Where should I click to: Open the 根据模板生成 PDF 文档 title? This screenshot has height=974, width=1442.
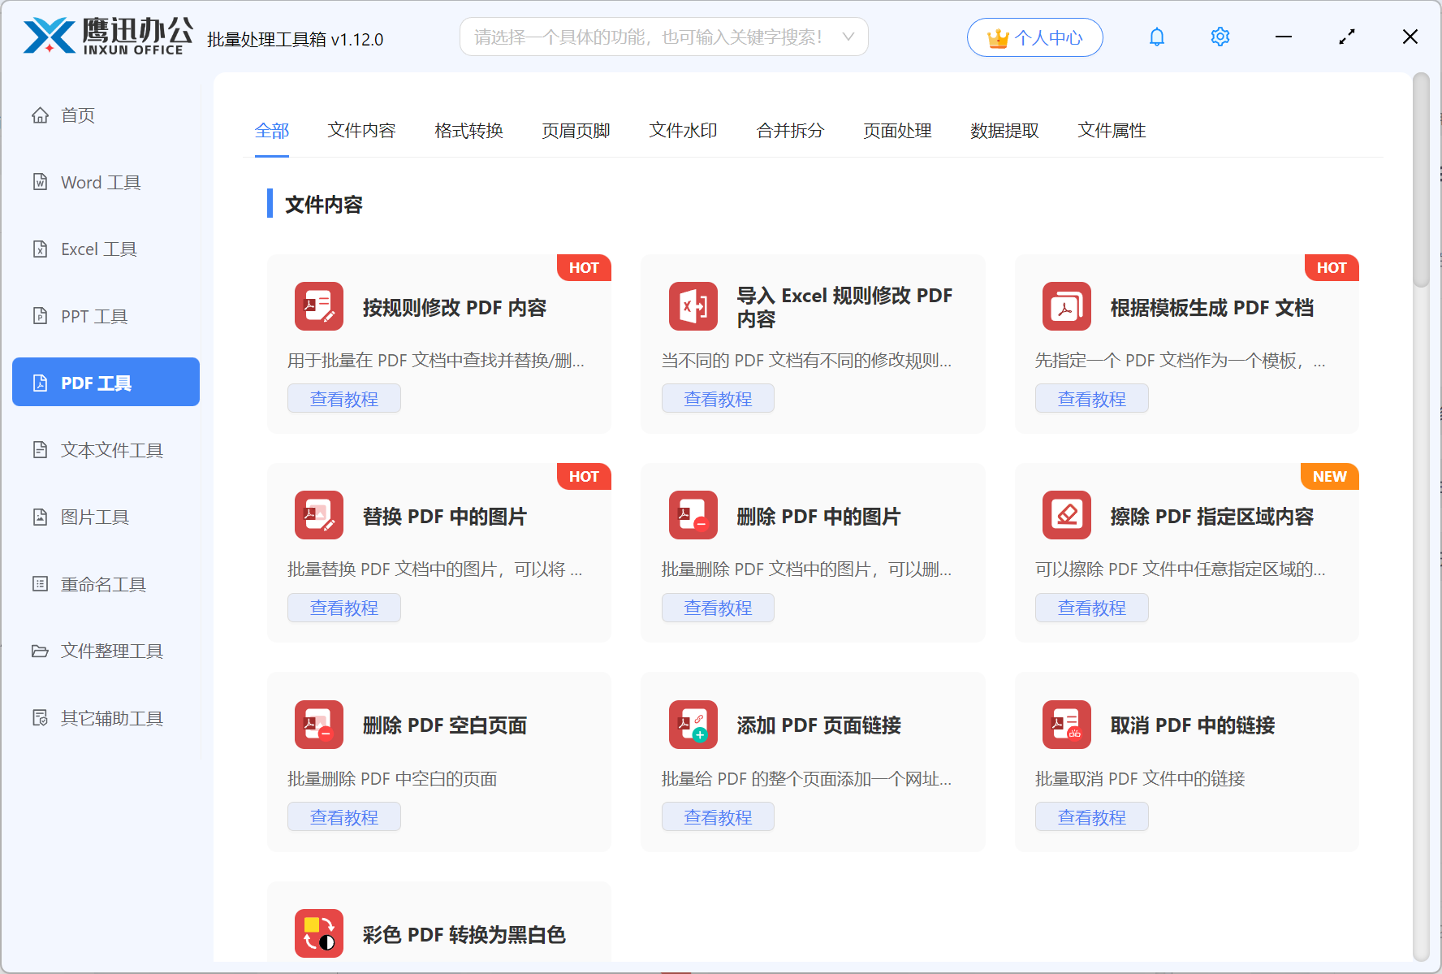point(1212,308)
